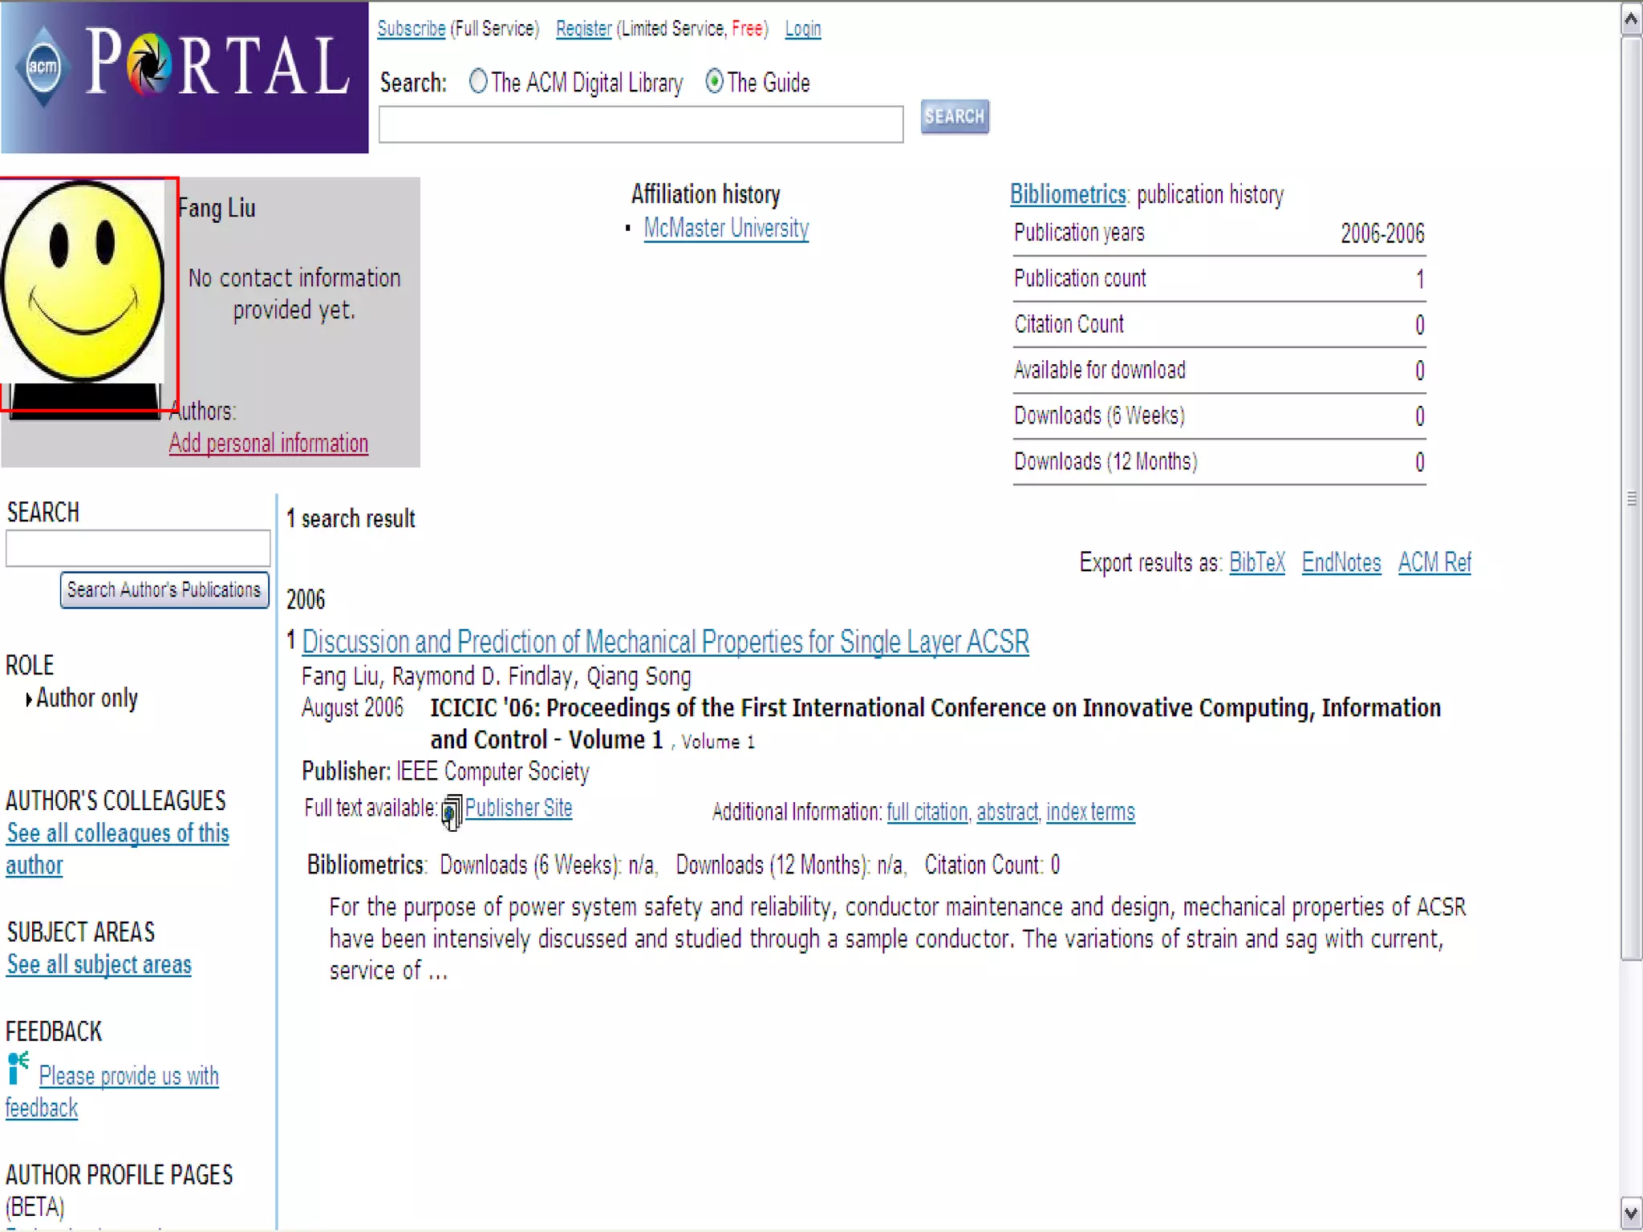
Task: Click Search Author's Publications button
Action: click(x=164, y=590)
